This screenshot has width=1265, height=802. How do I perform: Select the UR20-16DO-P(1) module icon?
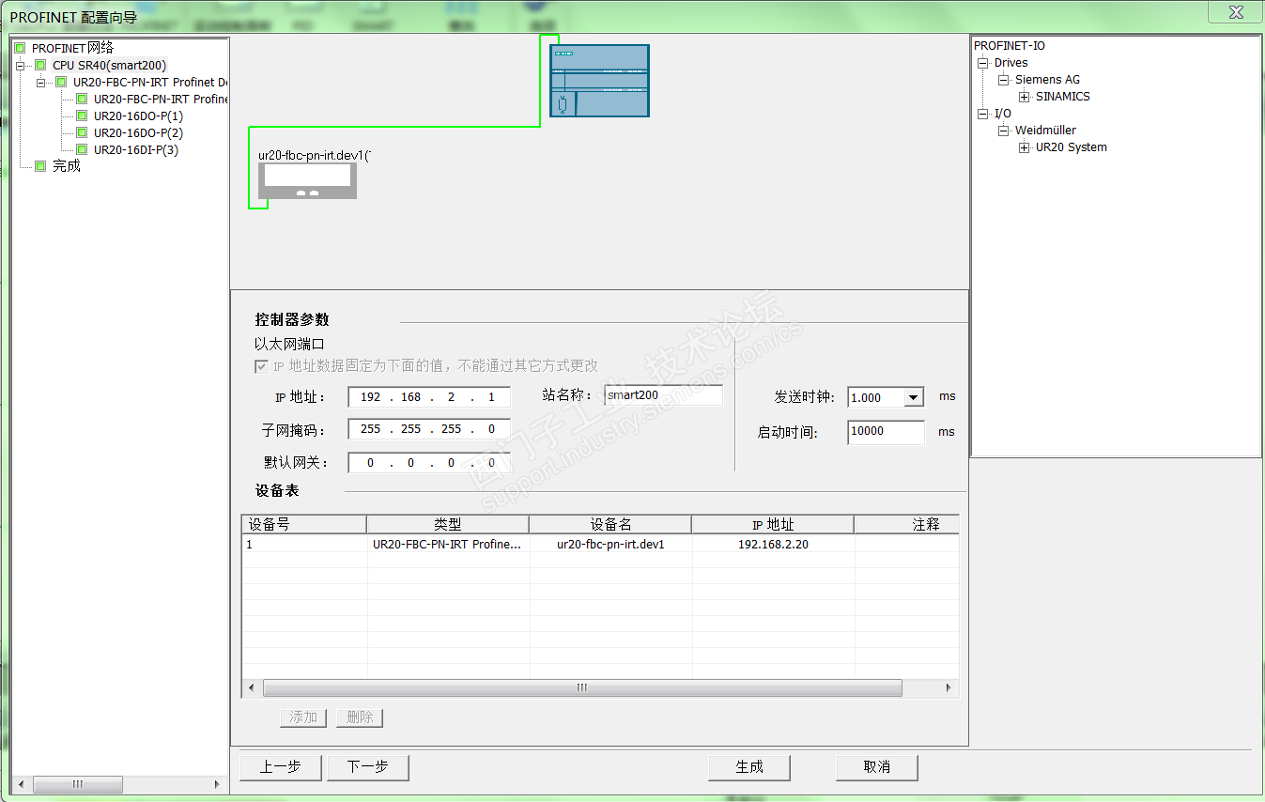click(x=82, y=116)
